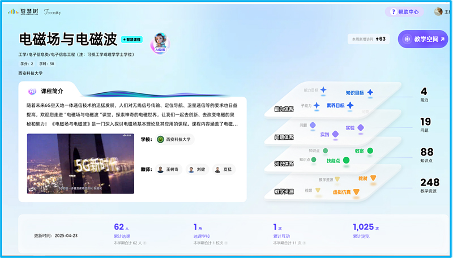This screenshot has height=258, width=453.
Task: Click the AI助教 avatar icon
Action: (160, 42)
